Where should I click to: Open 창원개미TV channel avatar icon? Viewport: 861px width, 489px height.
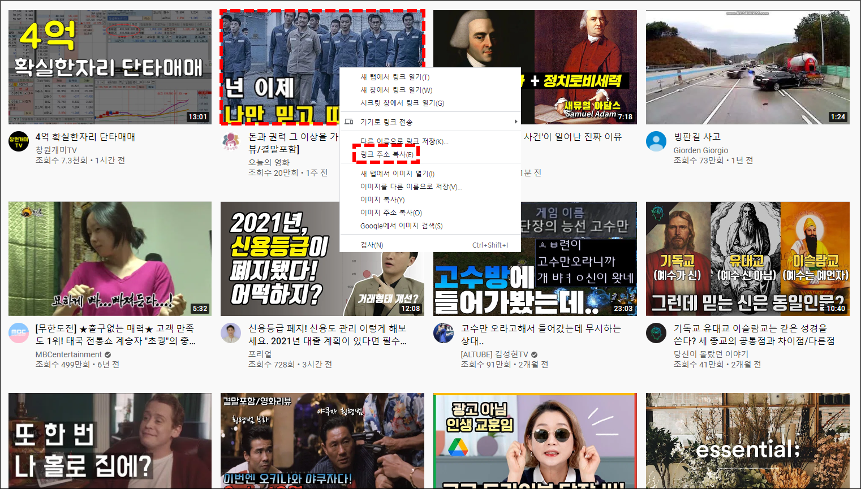click(19, 141)
